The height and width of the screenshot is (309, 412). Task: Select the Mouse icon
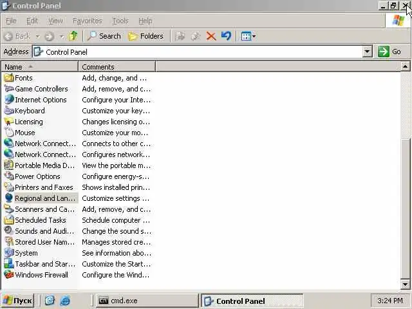(x=9, y=133)
